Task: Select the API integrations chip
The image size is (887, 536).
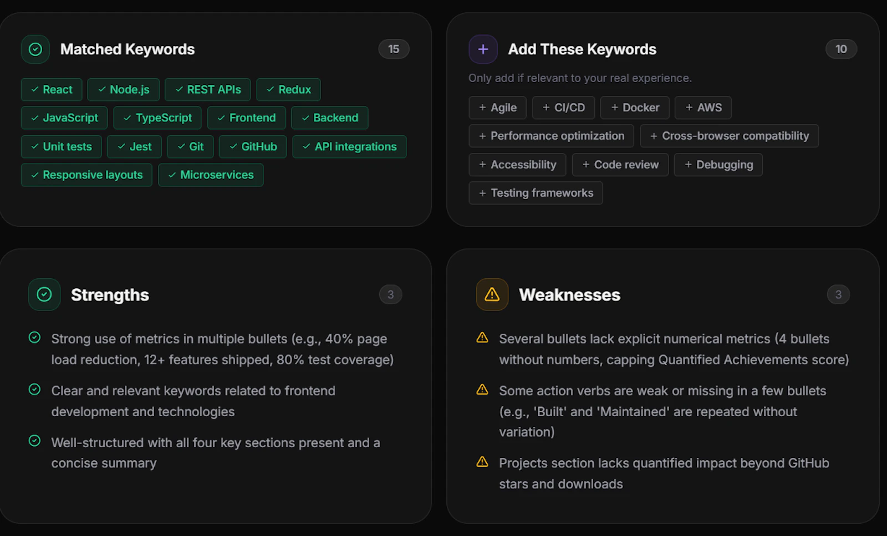Action: pyautogui.click(x=349, y=147)
